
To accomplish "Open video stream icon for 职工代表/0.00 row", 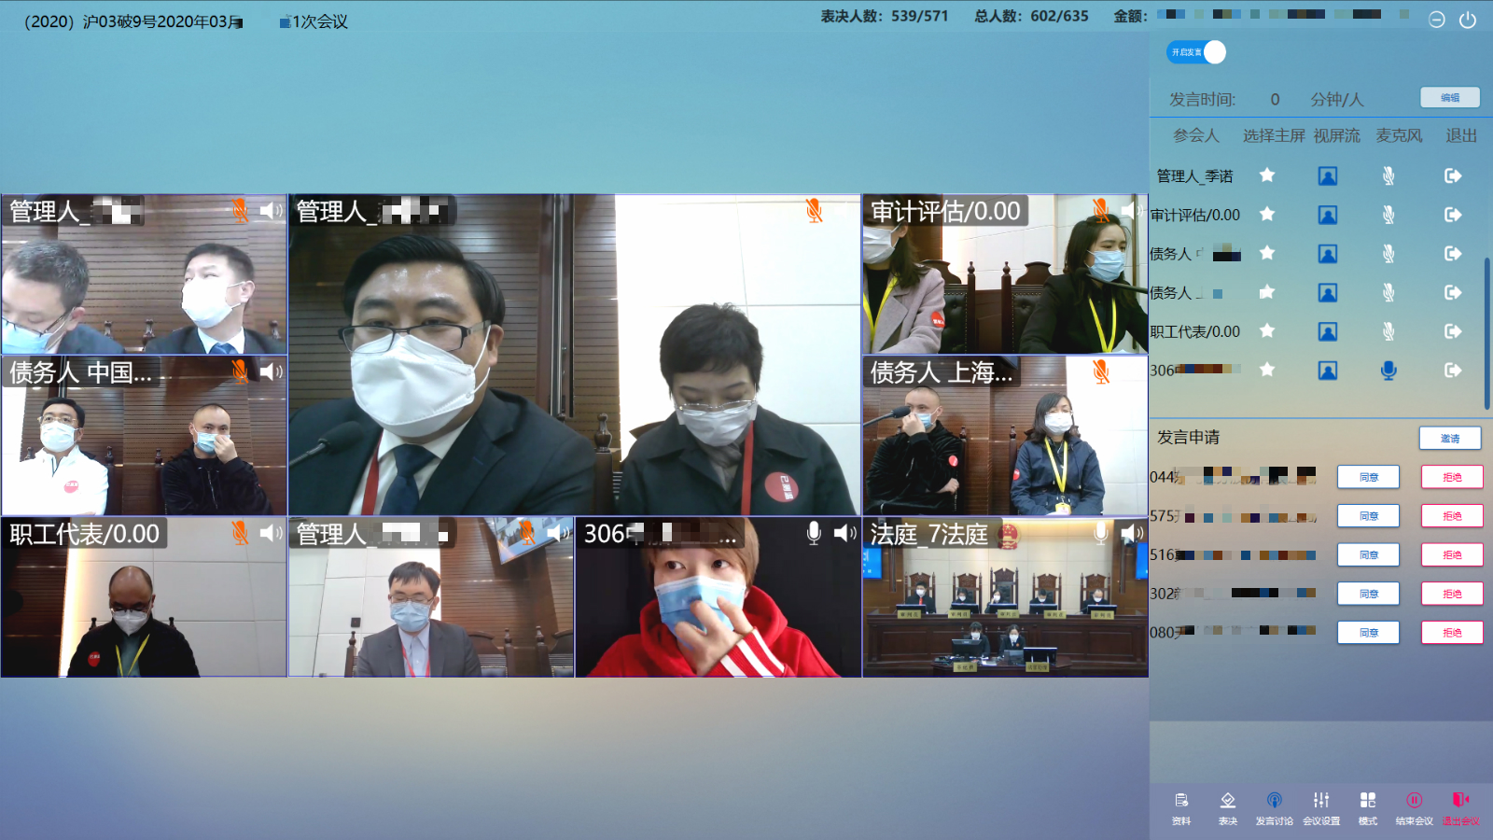I will [x=1327, y=331].
